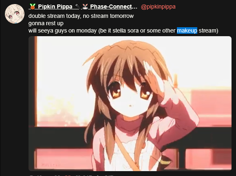Click the 'gonna rest up' text line
Screen dimensions: 236x176
click(x=46, y=24)
